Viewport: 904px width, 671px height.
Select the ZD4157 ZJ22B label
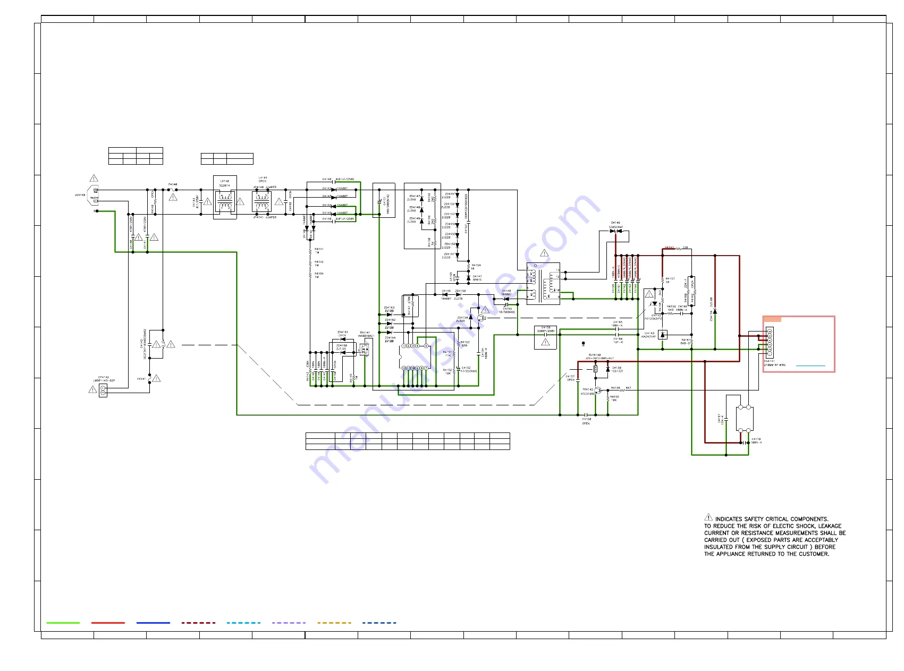tap(449, 256)
